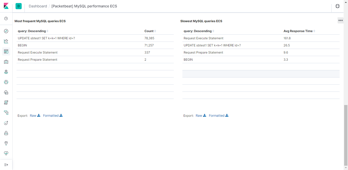Image resolution: width=348 pixels, height=170 pixels.
Task: Select Request Execute Statement in Slowest table
Action: [204, 38]
